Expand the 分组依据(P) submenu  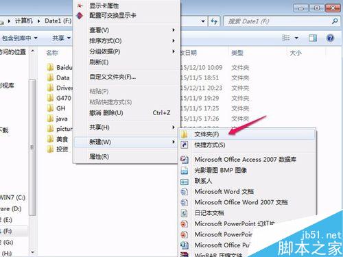(126, 51)
